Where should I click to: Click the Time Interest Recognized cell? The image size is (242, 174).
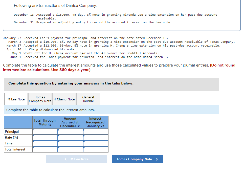pyautogui.click(x=96, y=143)
